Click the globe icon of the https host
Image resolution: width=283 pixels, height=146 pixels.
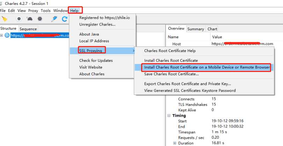tap(7, 35)
